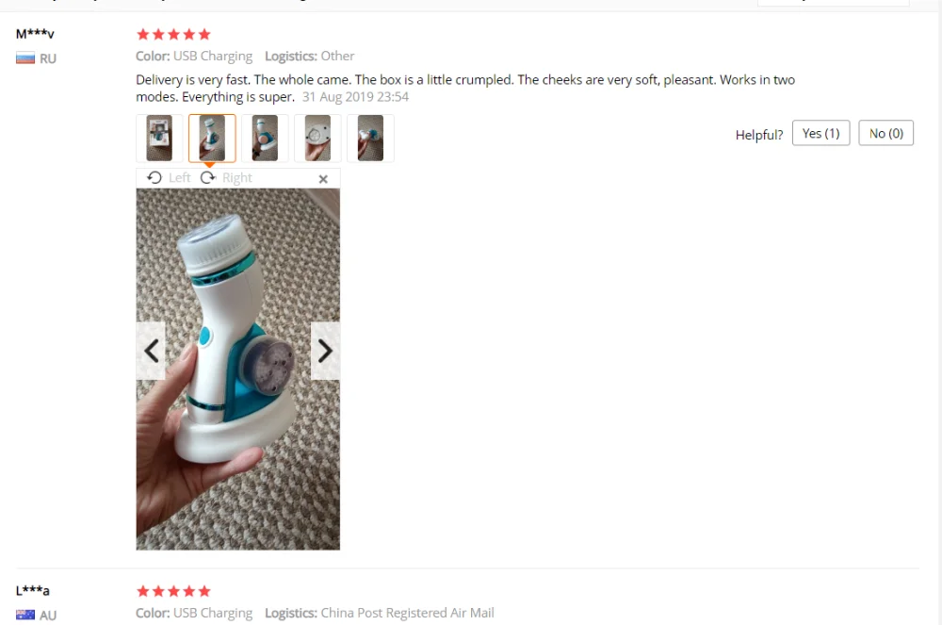The height and width of the screenshot is (625, 942).
Task: Mark review helpful with Yes (1)
Action: [820, 134]
